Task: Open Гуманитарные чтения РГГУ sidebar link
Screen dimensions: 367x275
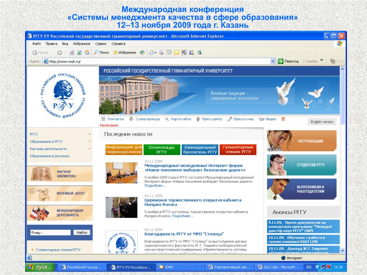Action: pos(58,250)
